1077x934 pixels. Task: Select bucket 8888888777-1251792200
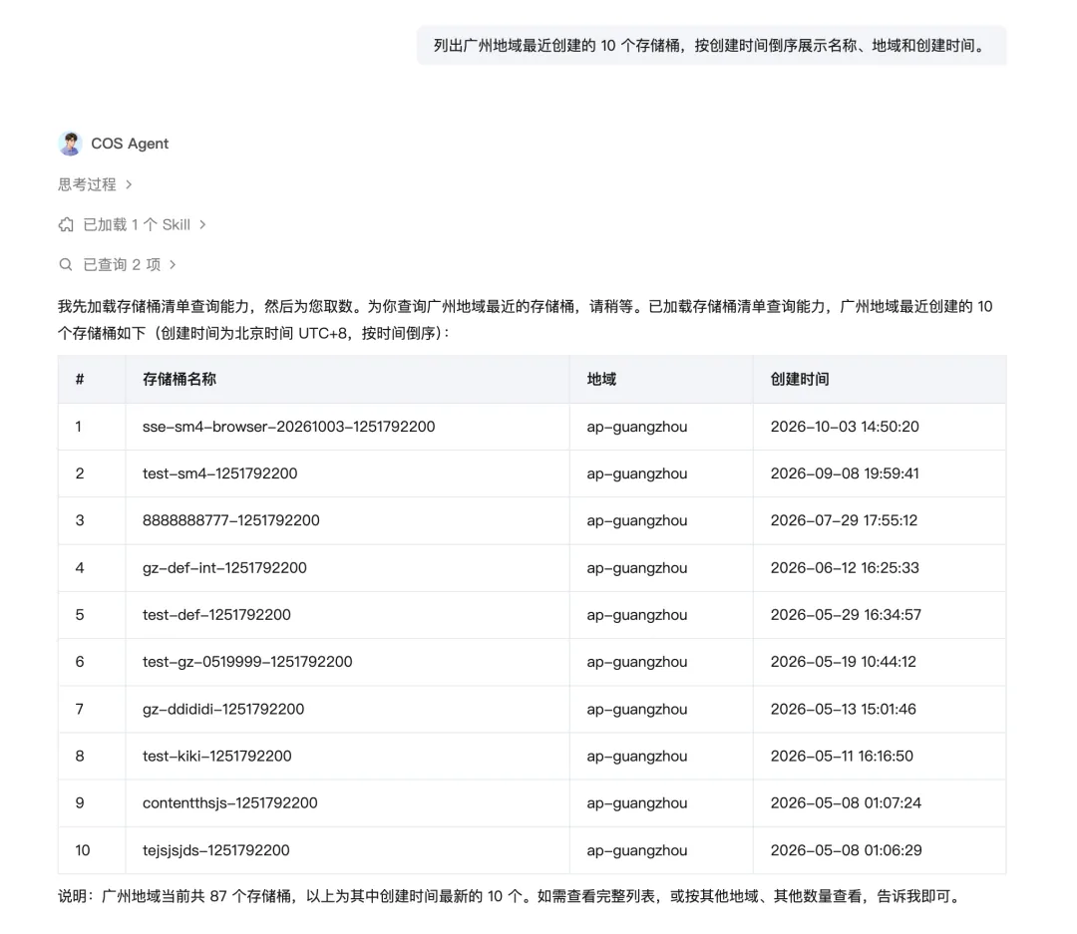tap(230, 520)
